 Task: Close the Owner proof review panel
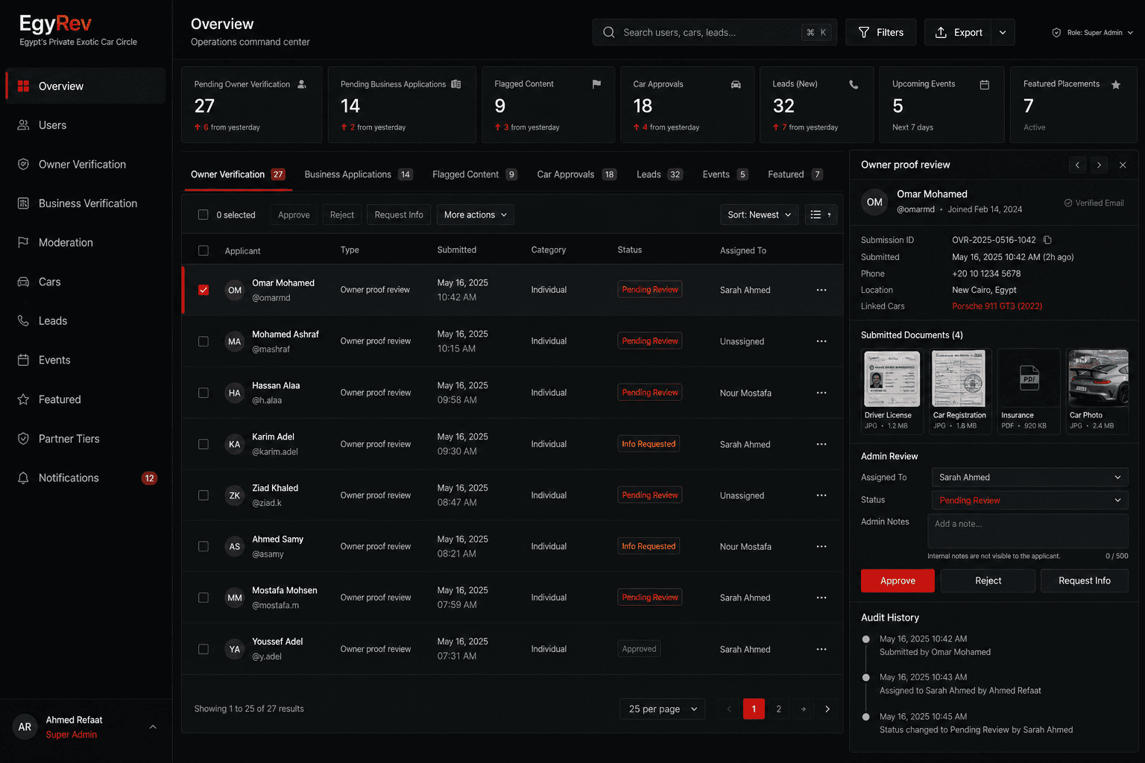pyautogui.click(x=1123, y=165)
